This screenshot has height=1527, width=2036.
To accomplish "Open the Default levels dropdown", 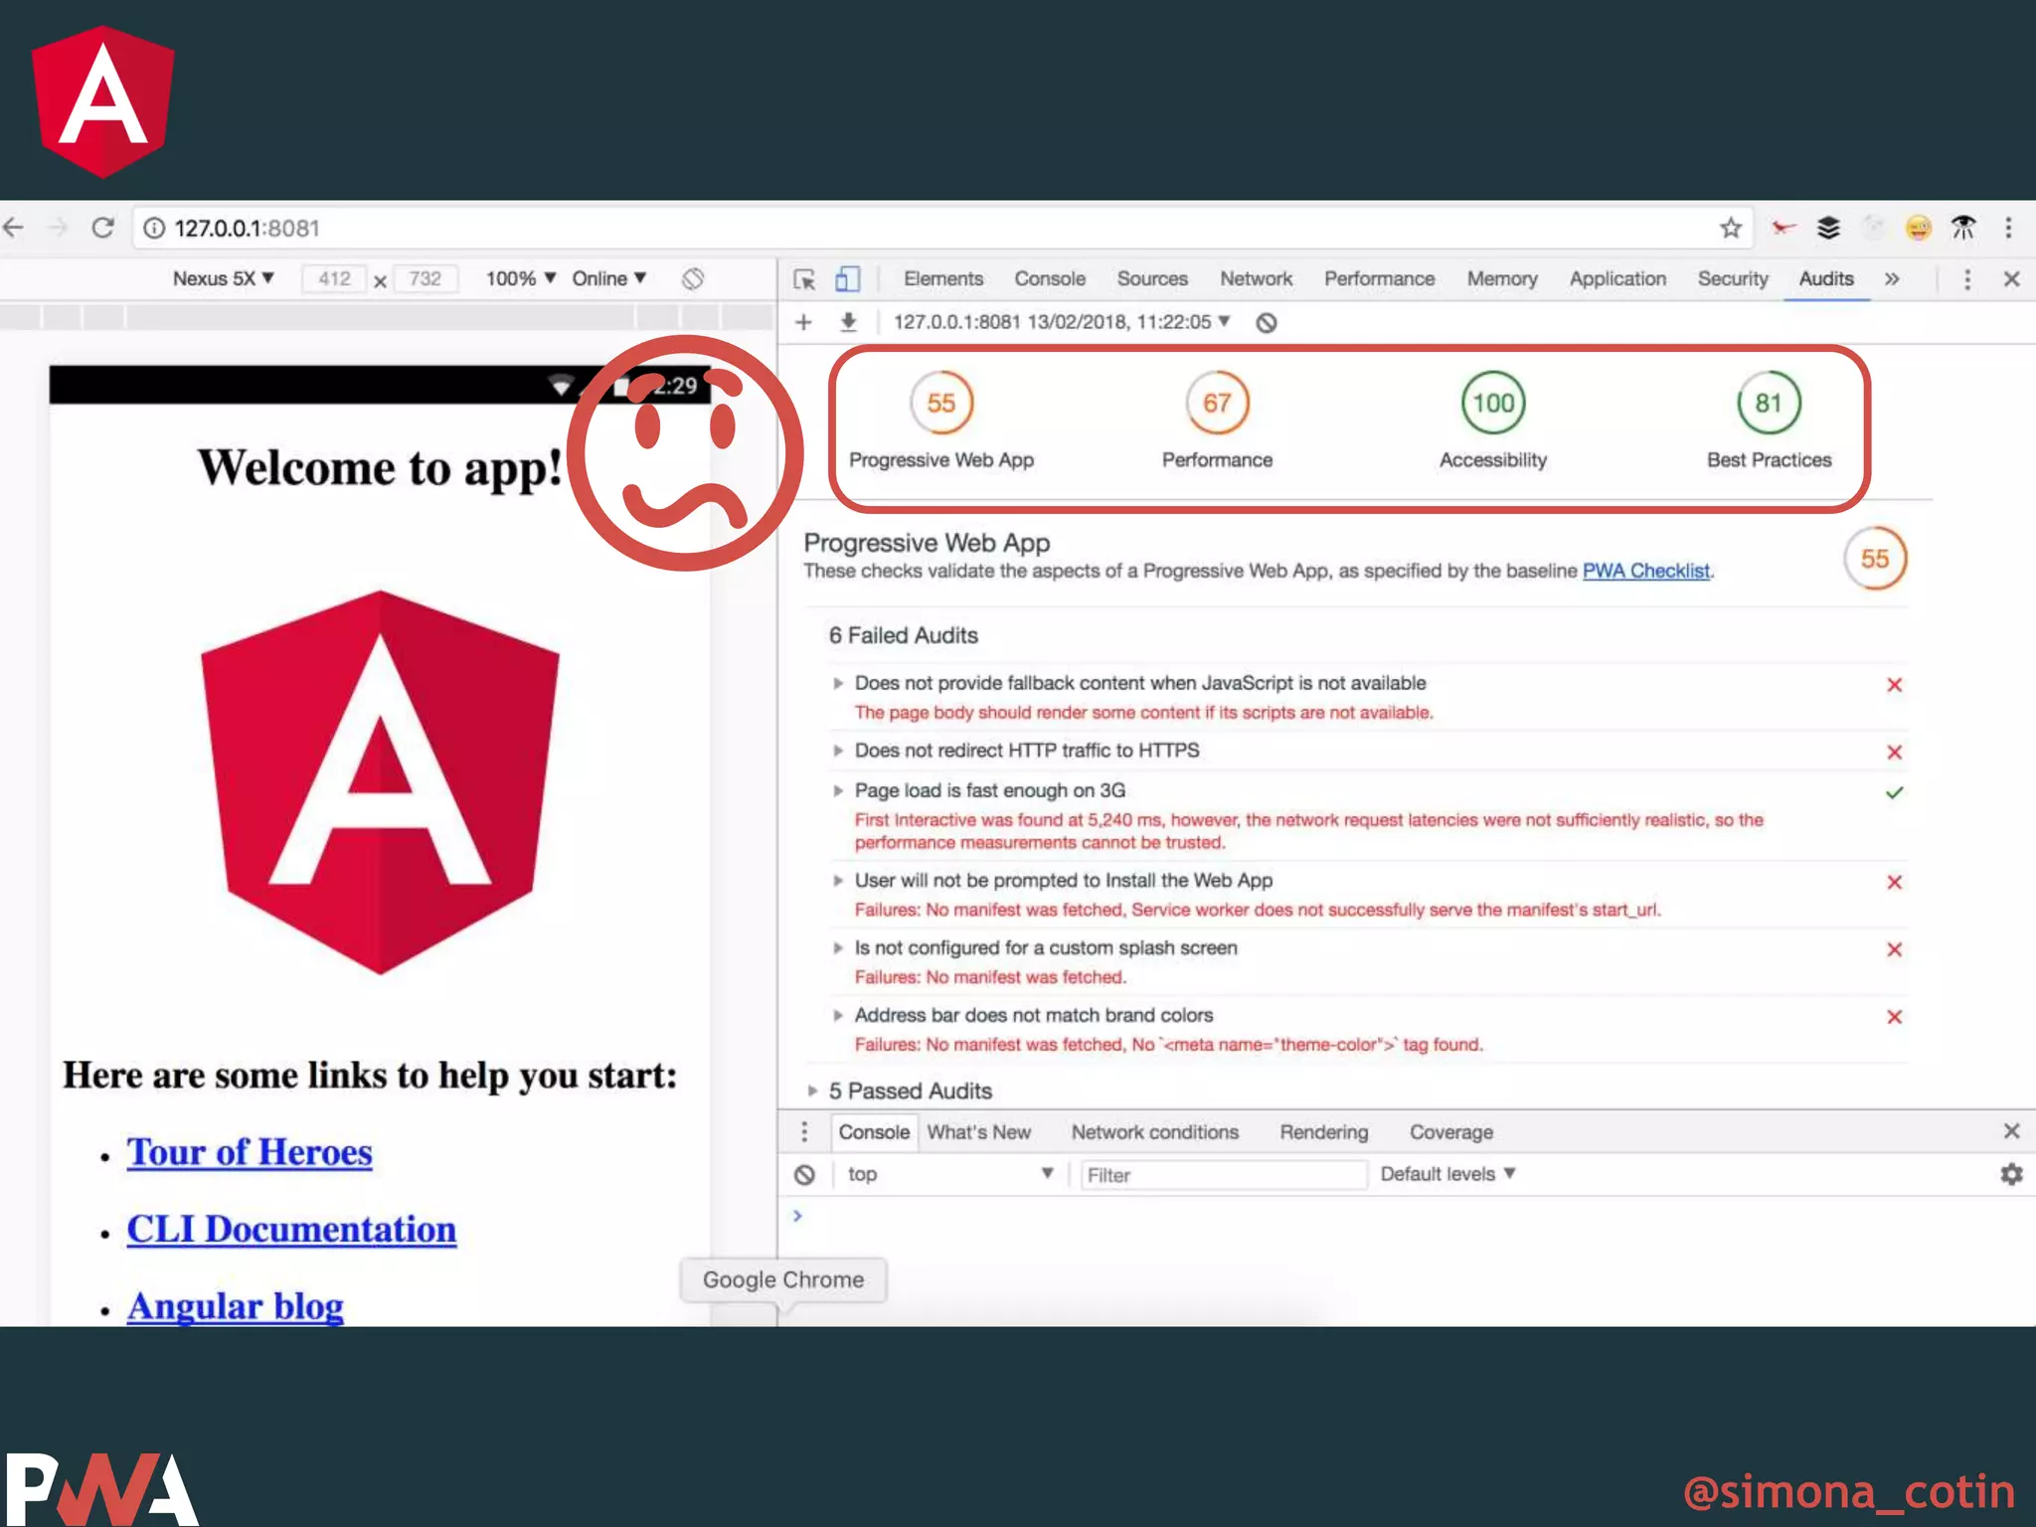I will point(1447,1174).
